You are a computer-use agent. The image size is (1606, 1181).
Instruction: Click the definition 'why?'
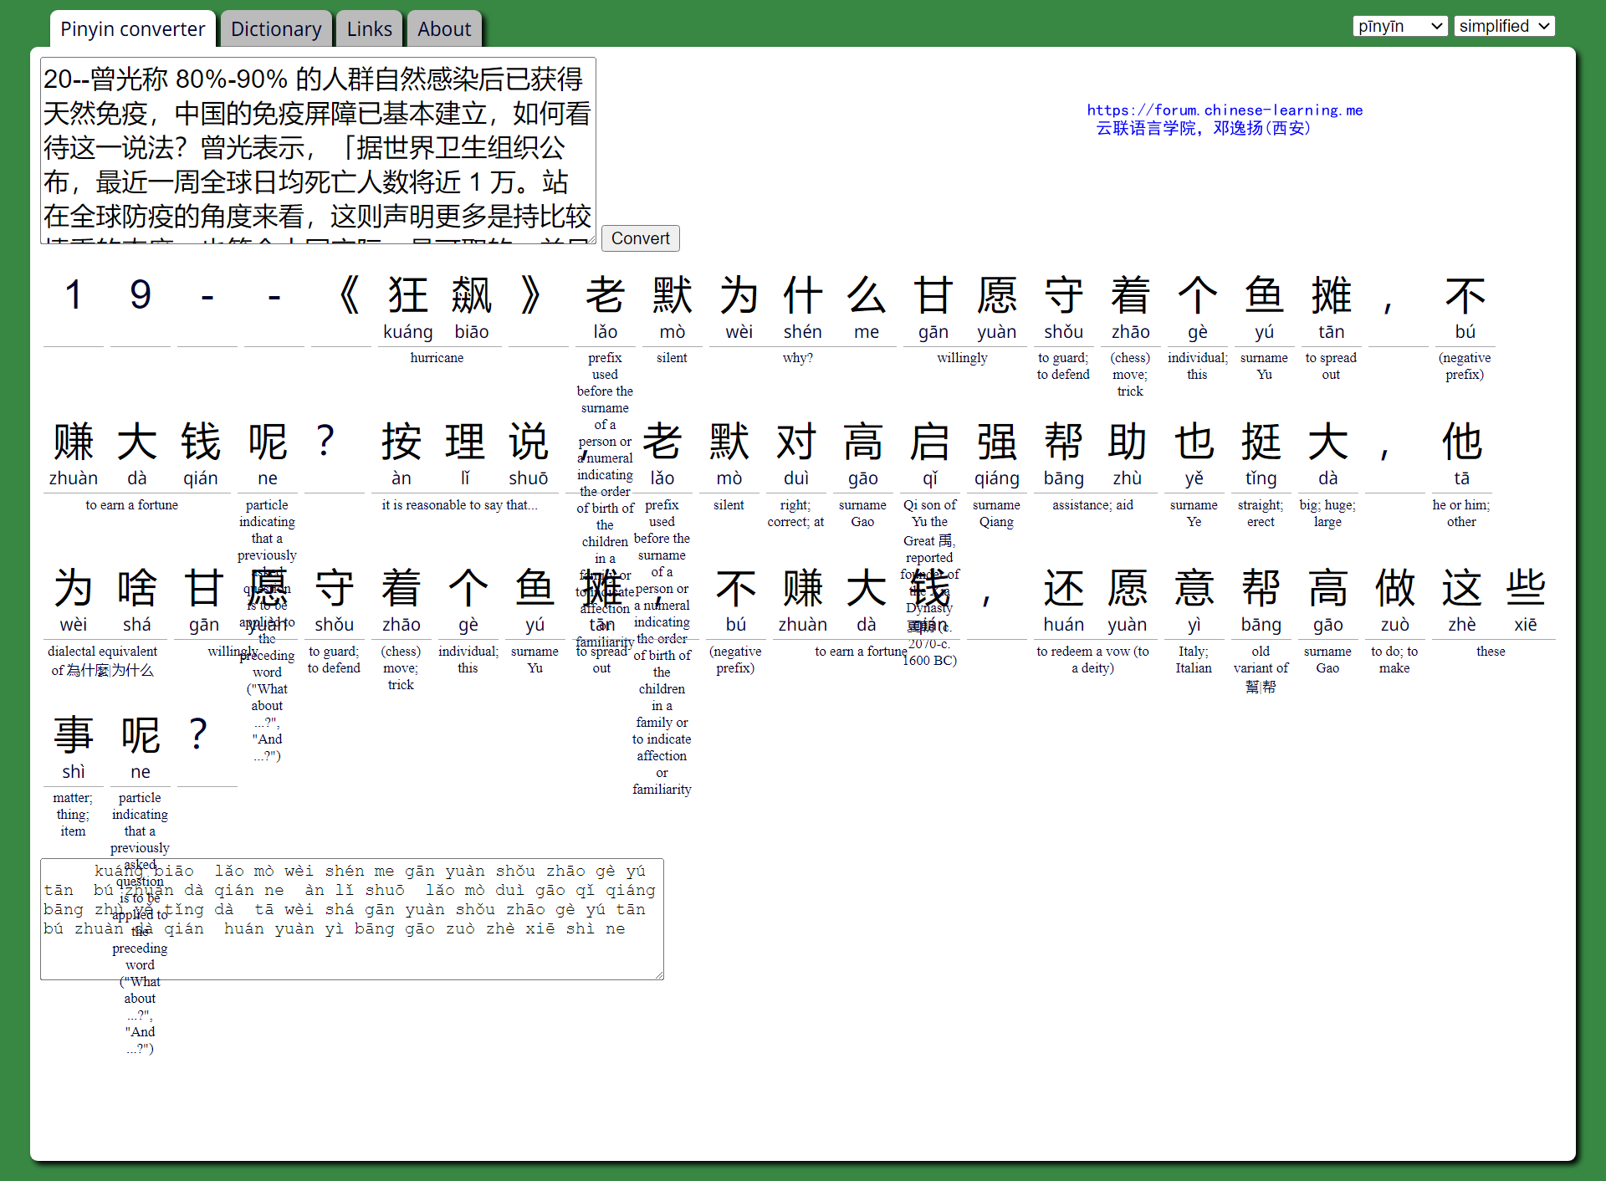(798, 358)
